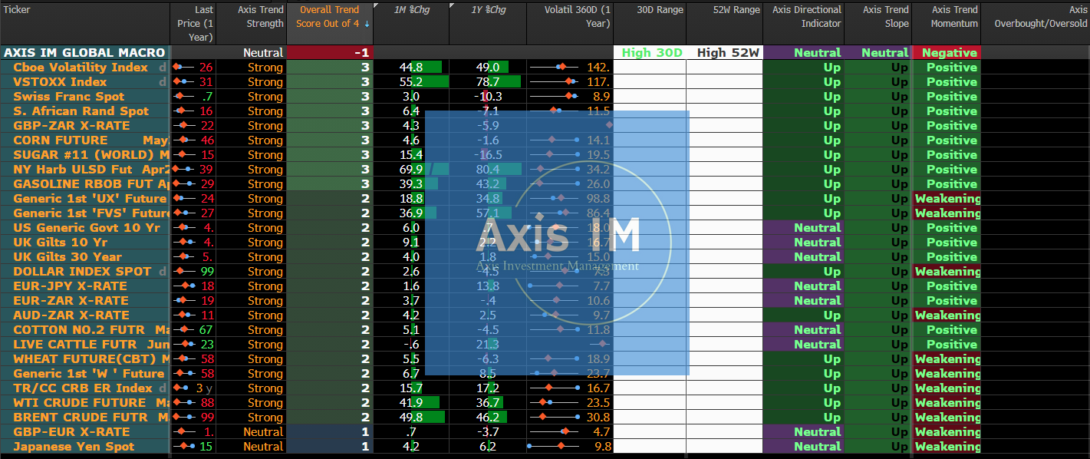Screen dimensions: 1090x459
Task: Sort by the 1Y %Chg column header
Action: pyautogui.click(x=488, y=10)
